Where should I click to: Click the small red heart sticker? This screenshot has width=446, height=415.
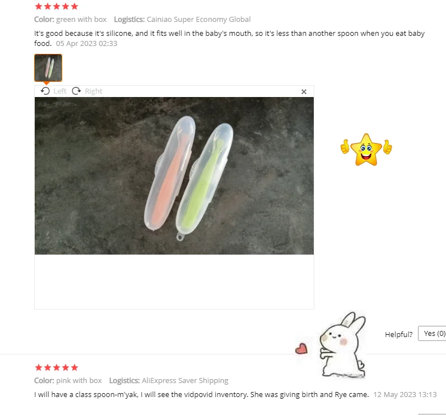pos(301,348)
